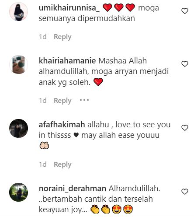Tap the heart next to afafhakimah's comment

[185, 128]
